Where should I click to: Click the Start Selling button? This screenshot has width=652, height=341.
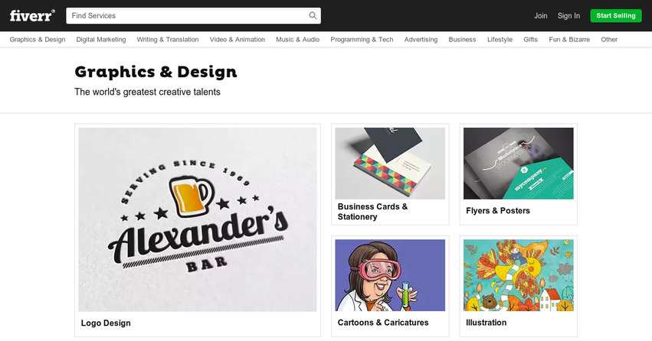point(616,16)
